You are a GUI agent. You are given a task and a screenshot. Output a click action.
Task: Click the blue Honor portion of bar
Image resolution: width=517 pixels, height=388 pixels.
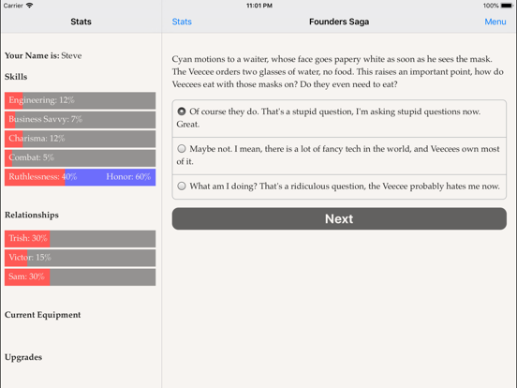click(111, 177)
